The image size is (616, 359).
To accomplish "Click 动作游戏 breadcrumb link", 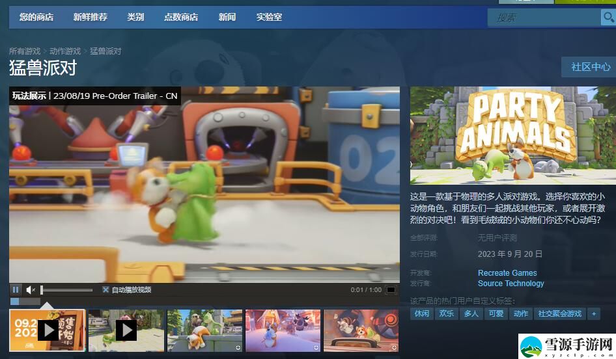I will 65,51.
